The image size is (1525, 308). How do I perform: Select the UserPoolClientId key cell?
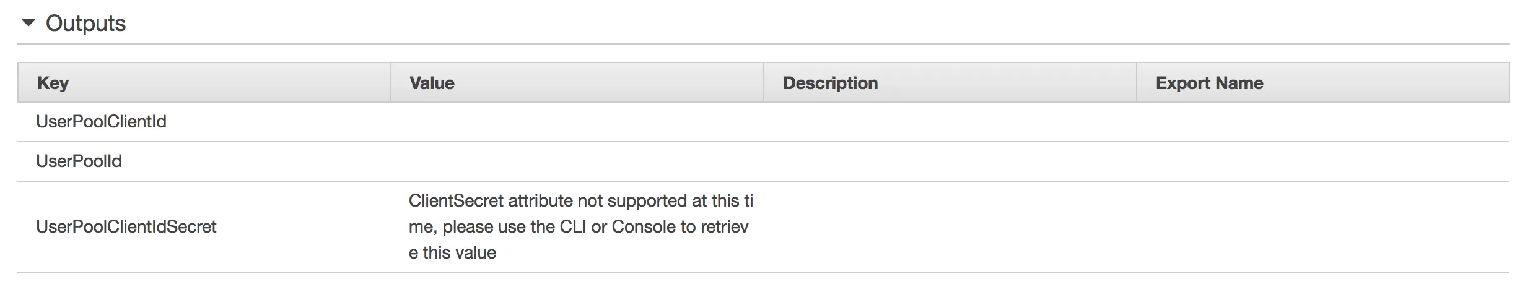204,122
